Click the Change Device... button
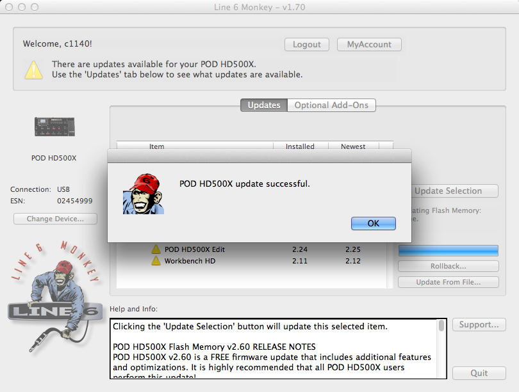The height and width of the screenshot is (392, 519). pos(55,219)
